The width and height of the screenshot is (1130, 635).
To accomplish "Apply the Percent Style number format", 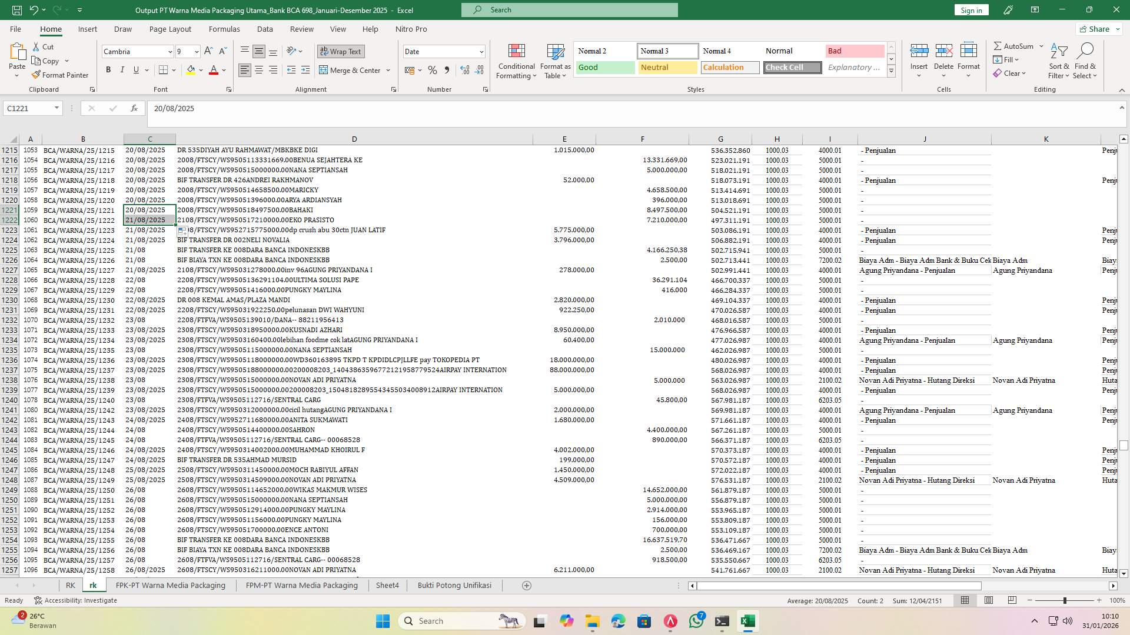I will pos(433,69).
